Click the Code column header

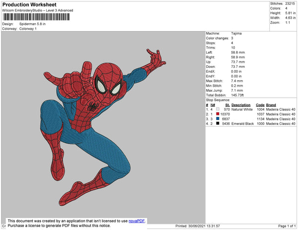point(260,105)
